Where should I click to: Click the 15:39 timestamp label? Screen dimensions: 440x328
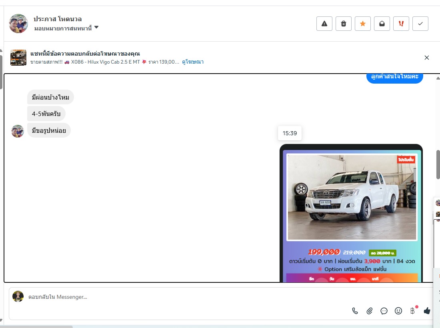click(290, 133)
